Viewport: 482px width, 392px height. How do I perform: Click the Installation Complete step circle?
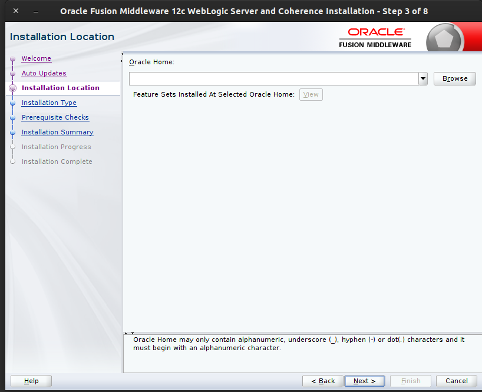click(12, 162)
